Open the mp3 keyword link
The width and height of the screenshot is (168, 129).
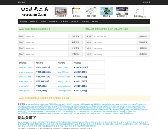(19, 126)
